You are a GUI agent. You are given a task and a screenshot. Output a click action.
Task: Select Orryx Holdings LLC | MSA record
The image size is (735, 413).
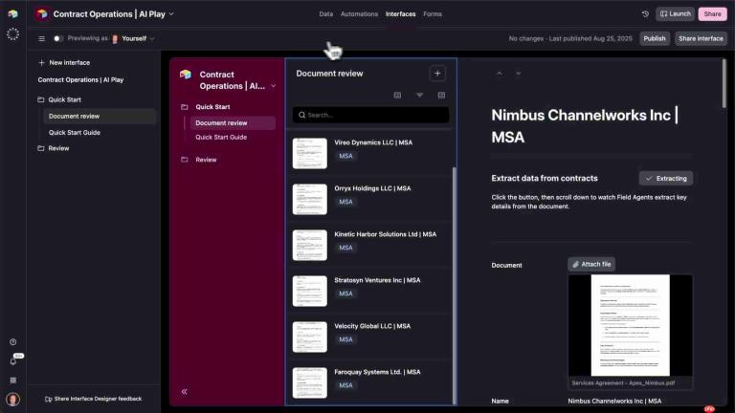coord(368,199)
